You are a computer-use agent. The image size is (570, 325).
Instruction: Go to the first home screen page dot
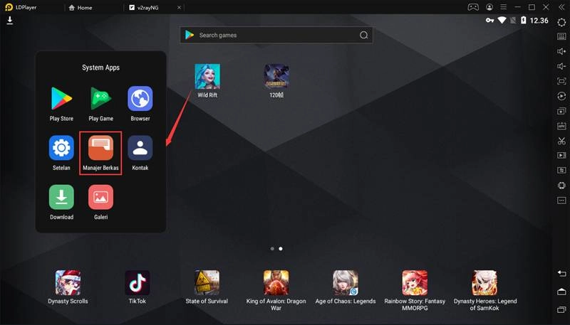click(271, 249)
